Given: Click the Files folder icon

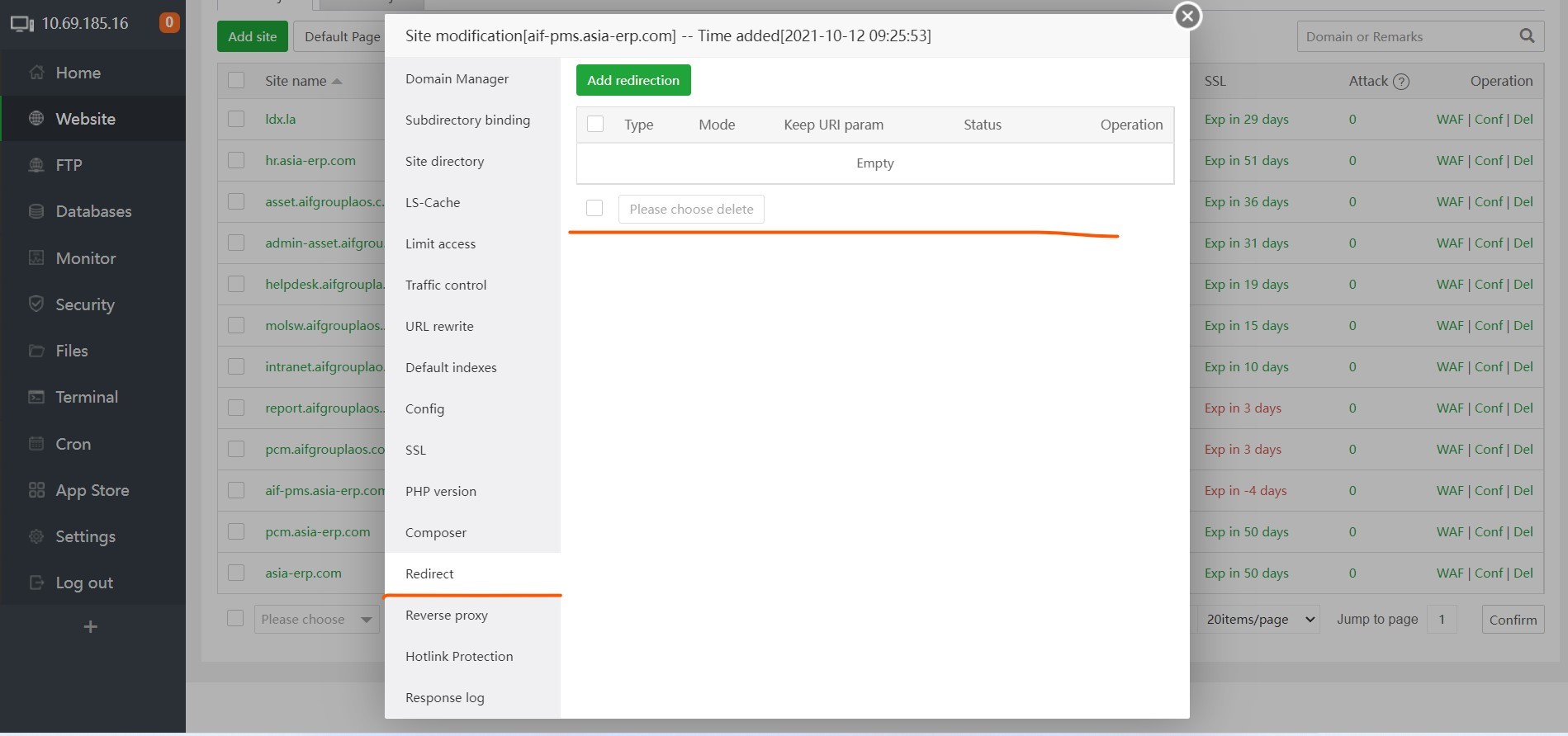Looking at the screenshot, I should coord(36,351).
